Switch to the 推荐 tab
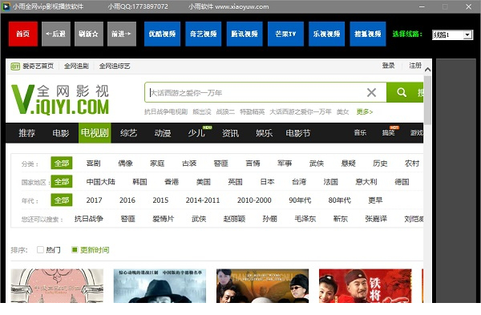This screenshot has width=481, height=315. [26, 133]
